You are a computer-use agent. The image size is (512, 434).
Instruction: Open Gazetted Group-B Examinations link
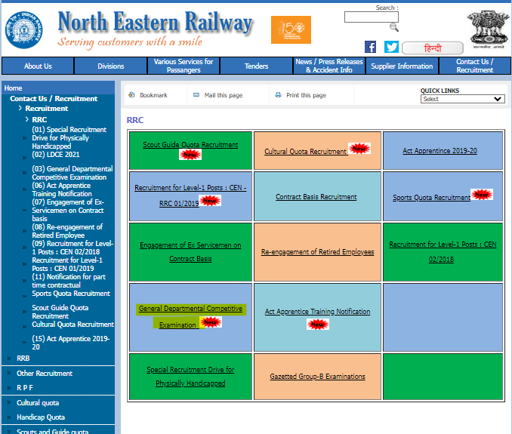317,376
